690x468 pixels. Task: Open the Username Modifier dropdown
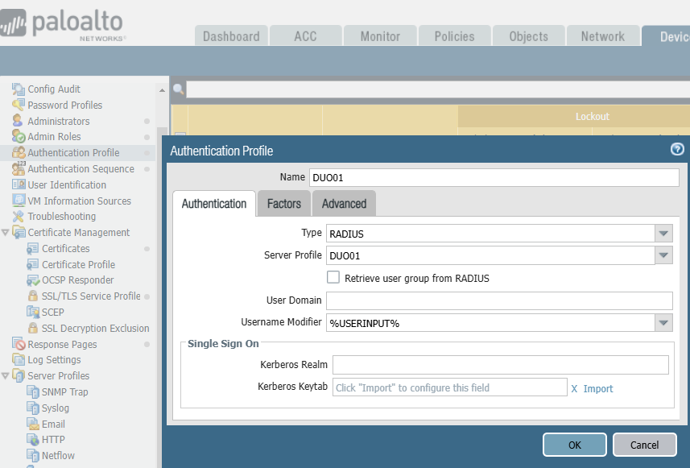663,323
